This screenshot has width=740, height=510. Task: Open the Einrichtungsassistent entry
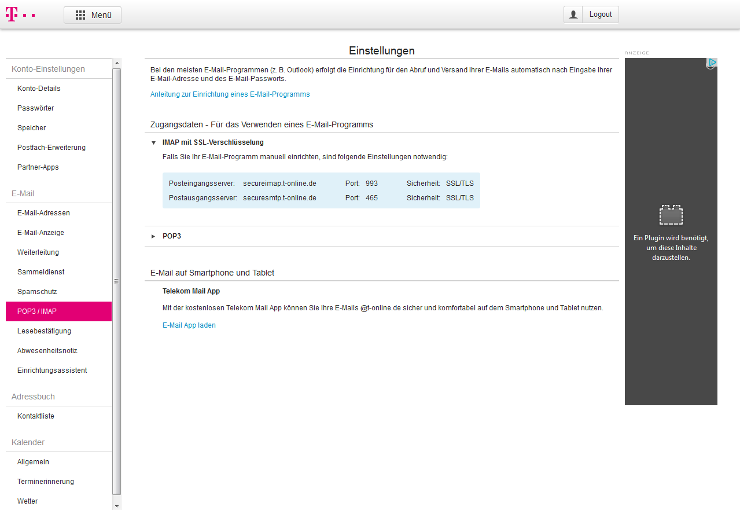52,370
